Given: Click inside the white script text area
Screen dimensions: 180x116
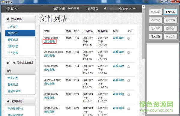Looking at the screenshot, I should coord(162,79).
